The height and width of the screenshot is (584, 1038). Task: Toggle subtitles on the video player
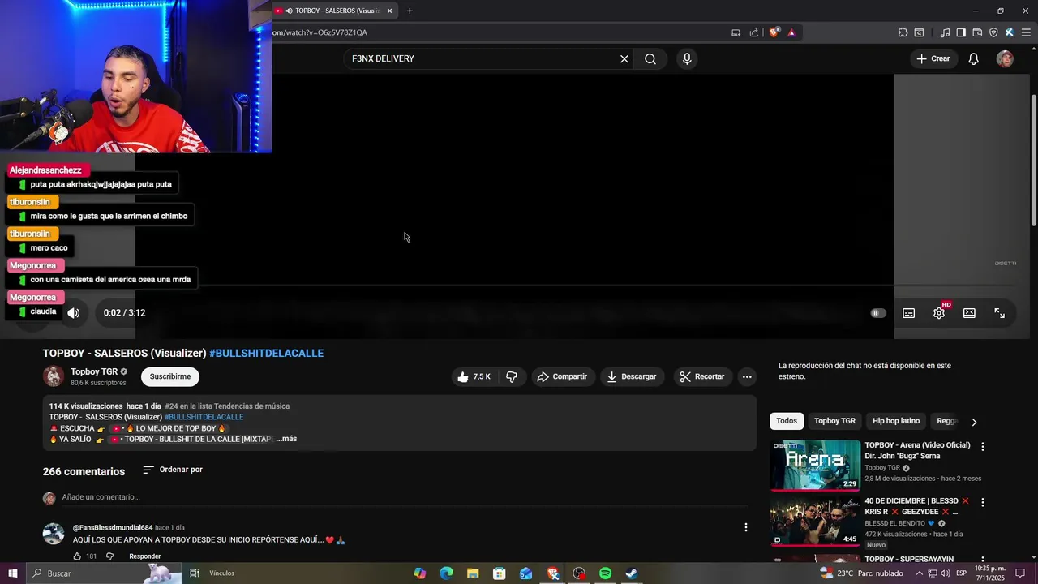(x=909, y=313)
